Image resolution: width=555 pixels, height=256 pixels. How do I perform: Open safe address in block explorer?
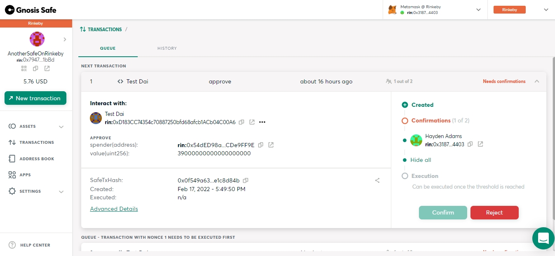[x=47, y=68]
